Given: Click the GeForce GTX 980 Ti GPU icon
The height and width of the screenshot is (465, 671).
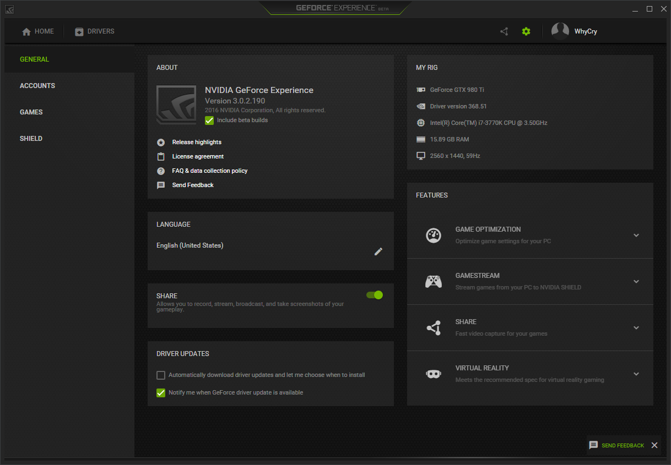Looking at the screenshot, I should pyautogui.click(x=421, y=90).
